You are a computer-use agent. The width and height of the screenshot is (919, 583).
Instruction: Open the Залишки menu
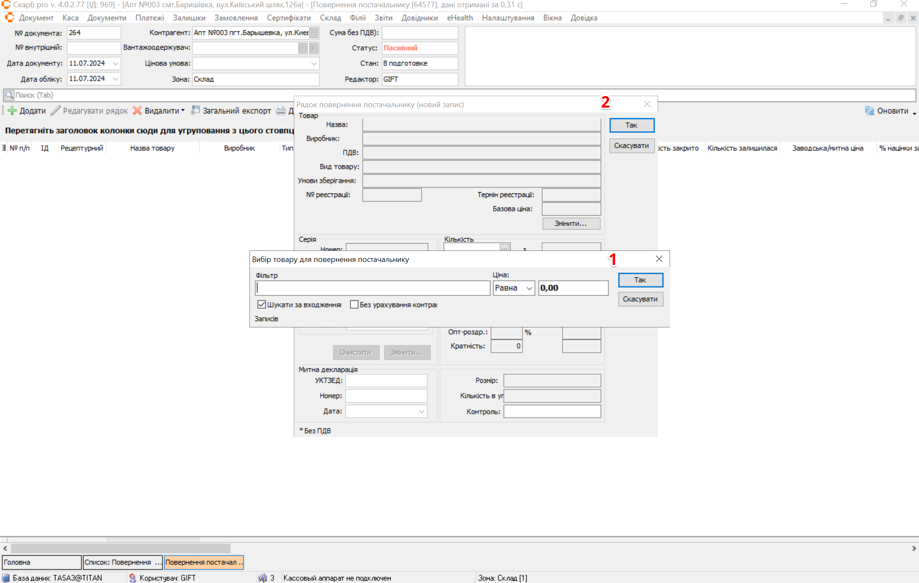click(189, 18)
